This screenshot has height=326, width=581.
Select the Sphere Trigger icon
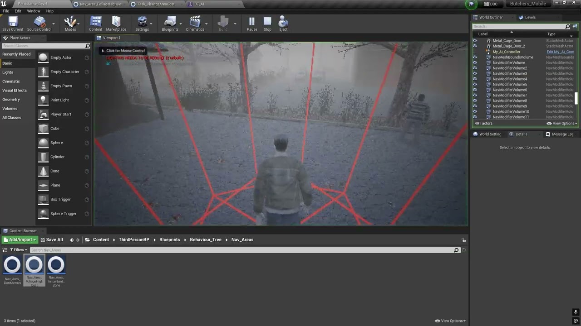[43, 213]
